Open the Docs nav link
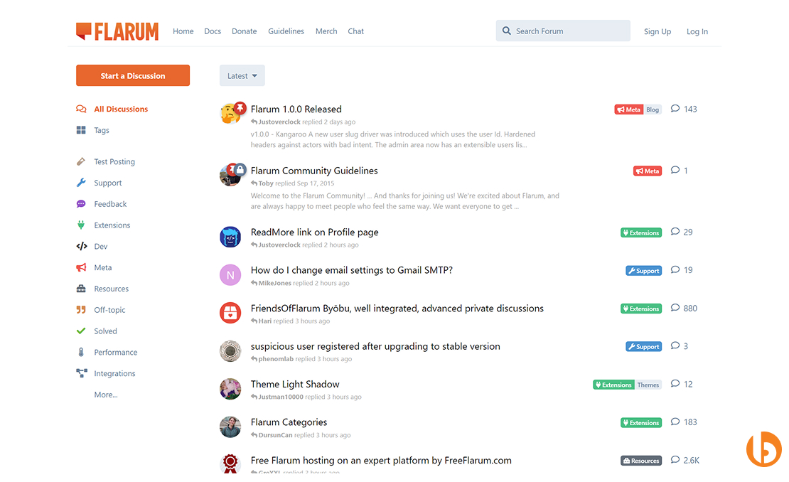 213,31
